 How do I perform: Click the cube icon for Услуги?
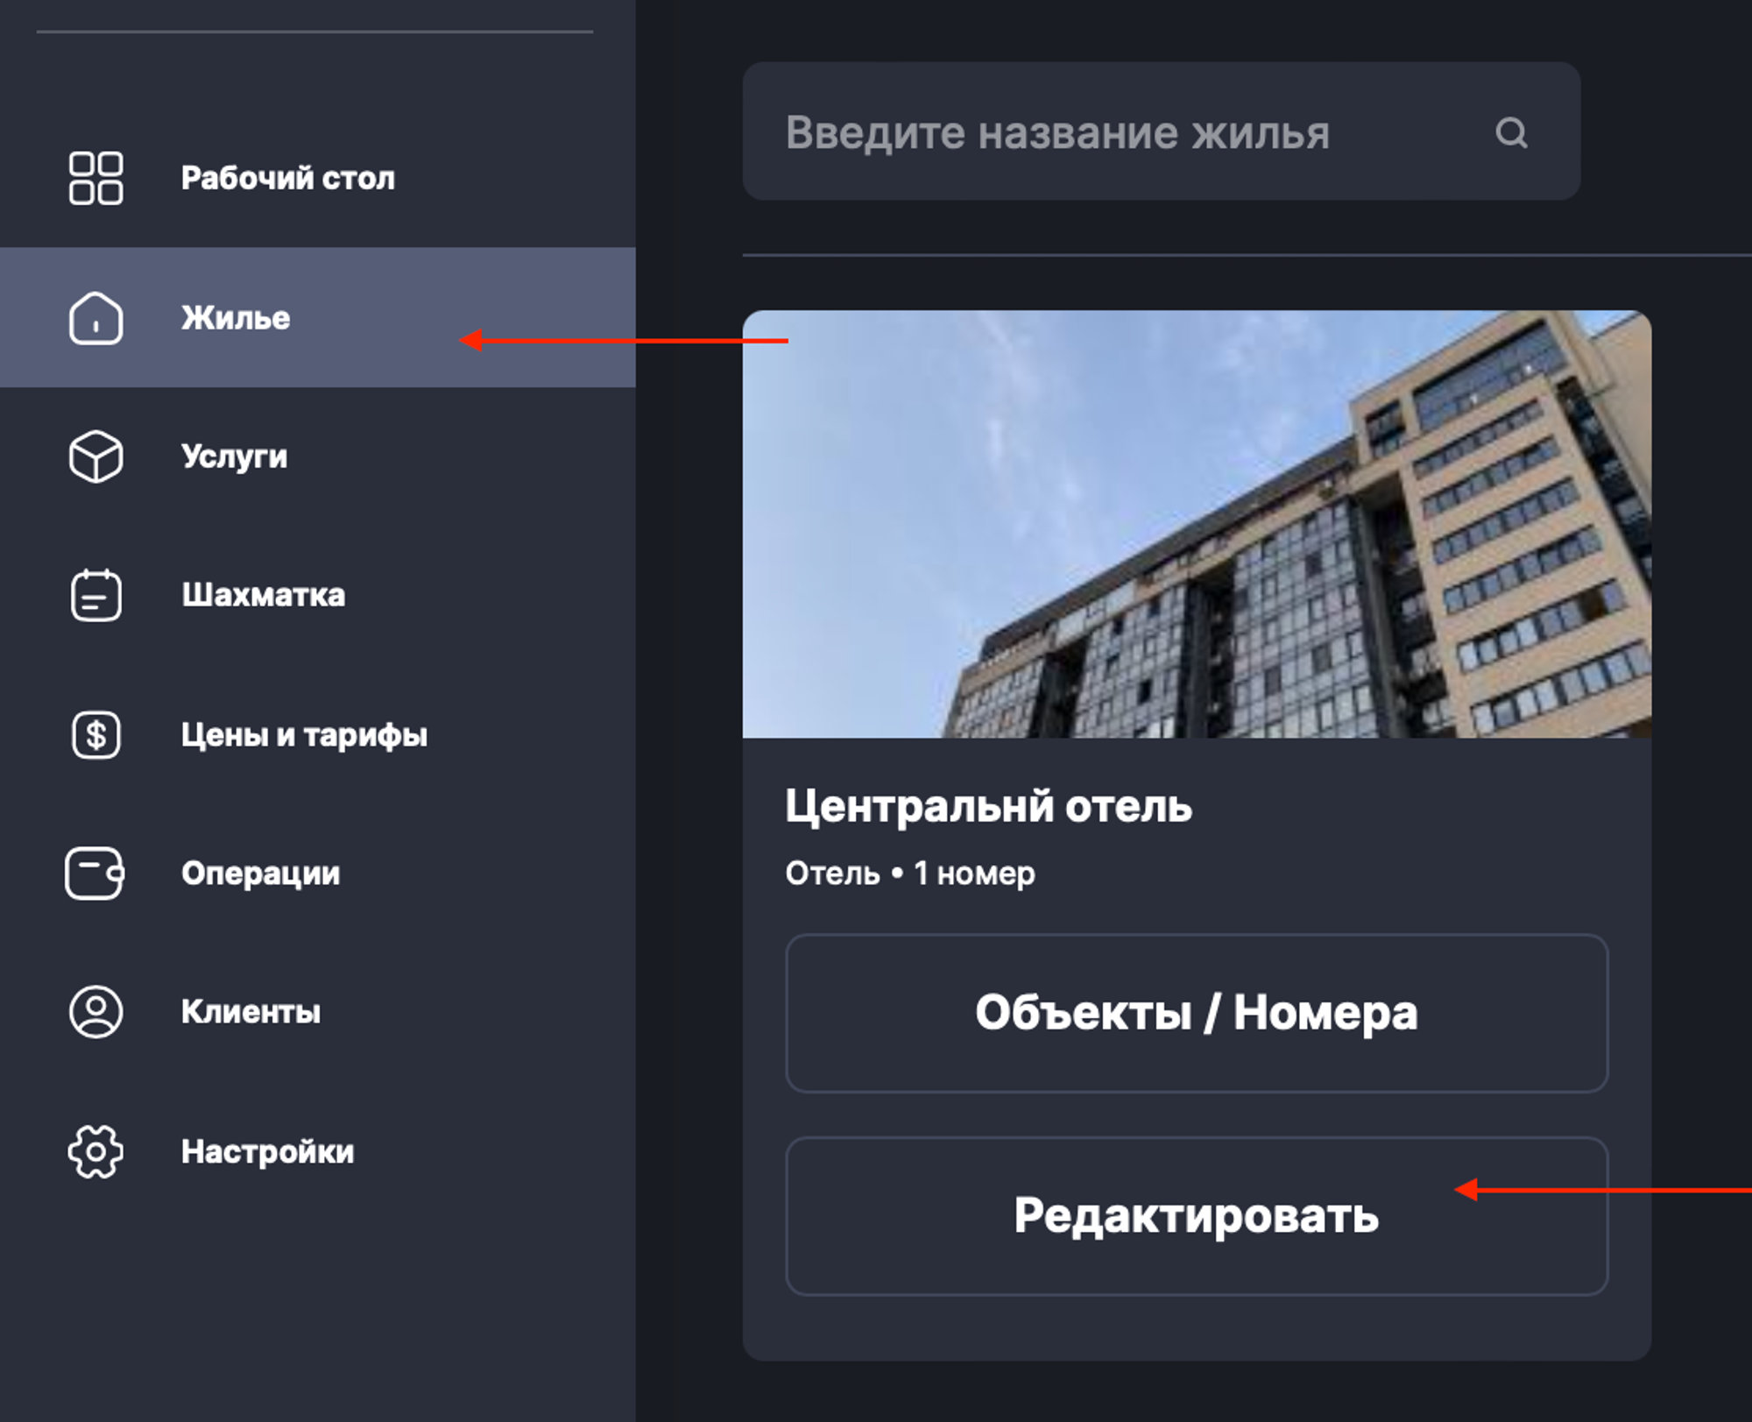(x=95, y=456)
